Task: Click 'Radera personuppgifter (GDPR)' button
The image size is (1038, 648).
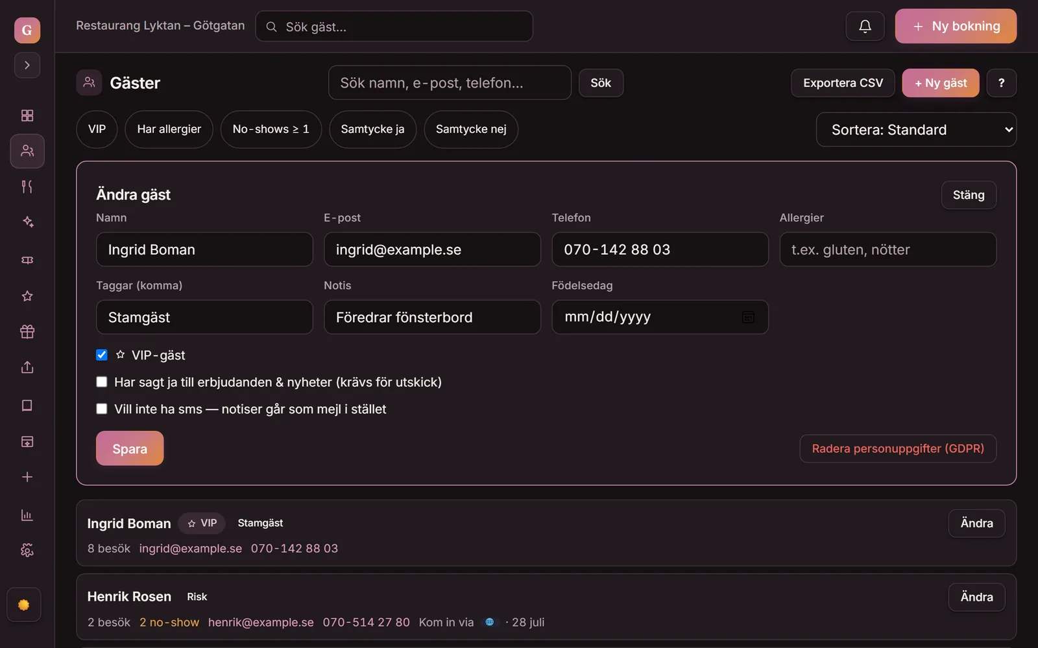Action: pos(898,448)
